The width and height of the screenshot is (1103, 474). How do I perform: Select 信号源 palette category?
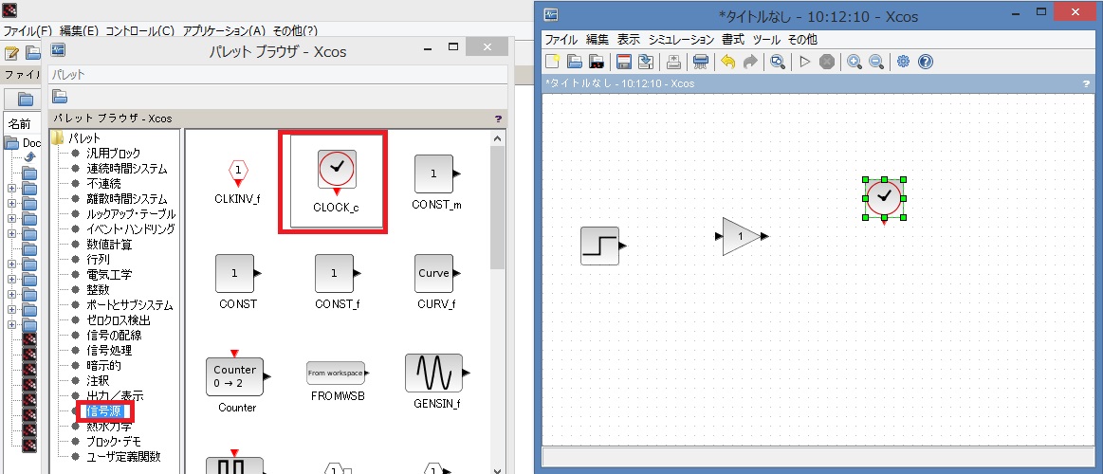[103, 411]
